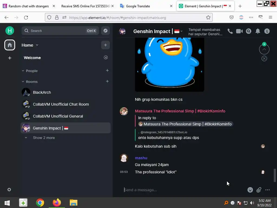
Task: Open Quick settings gear icon
Action: click(x=9, y=190)
